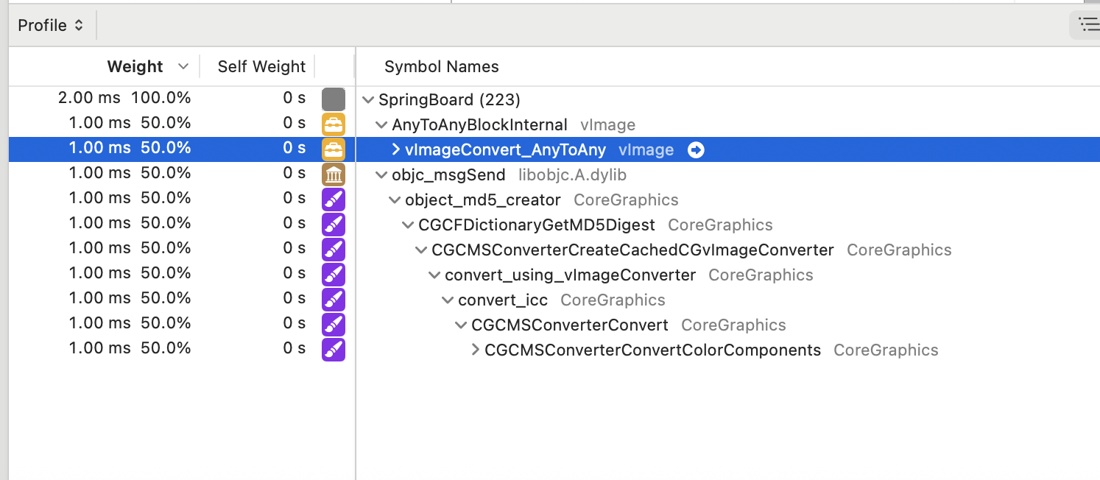Click the focus arrow beside vImageConvert_AnyToAny

[x=696, y=150]
